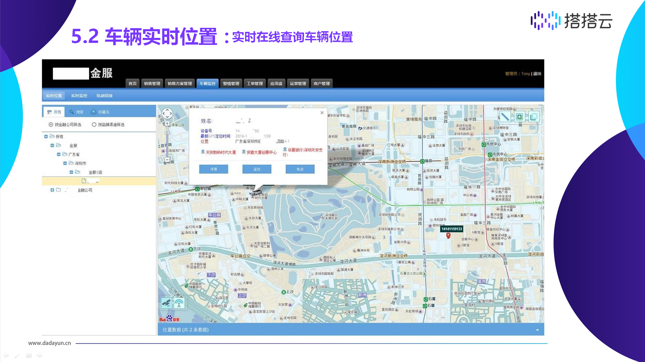Switch to 轨迹回放 sub-tab
The image size is (645, 362).
click(104, 96)
